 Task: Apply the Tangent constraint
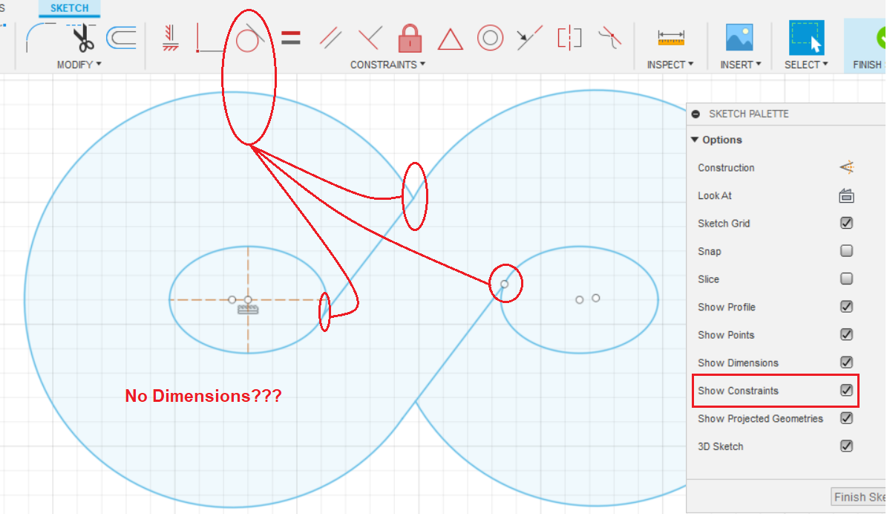point(249,38)
